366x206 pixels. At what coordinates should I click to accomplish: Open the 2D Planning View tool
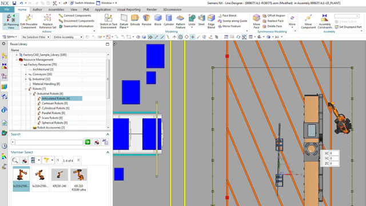[11, 21]
